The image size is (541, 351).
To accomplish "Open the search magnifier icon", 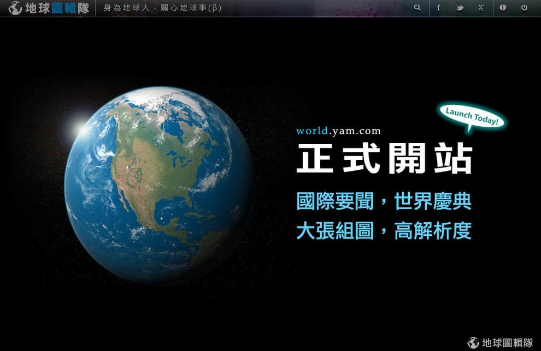I will point(417,8).
